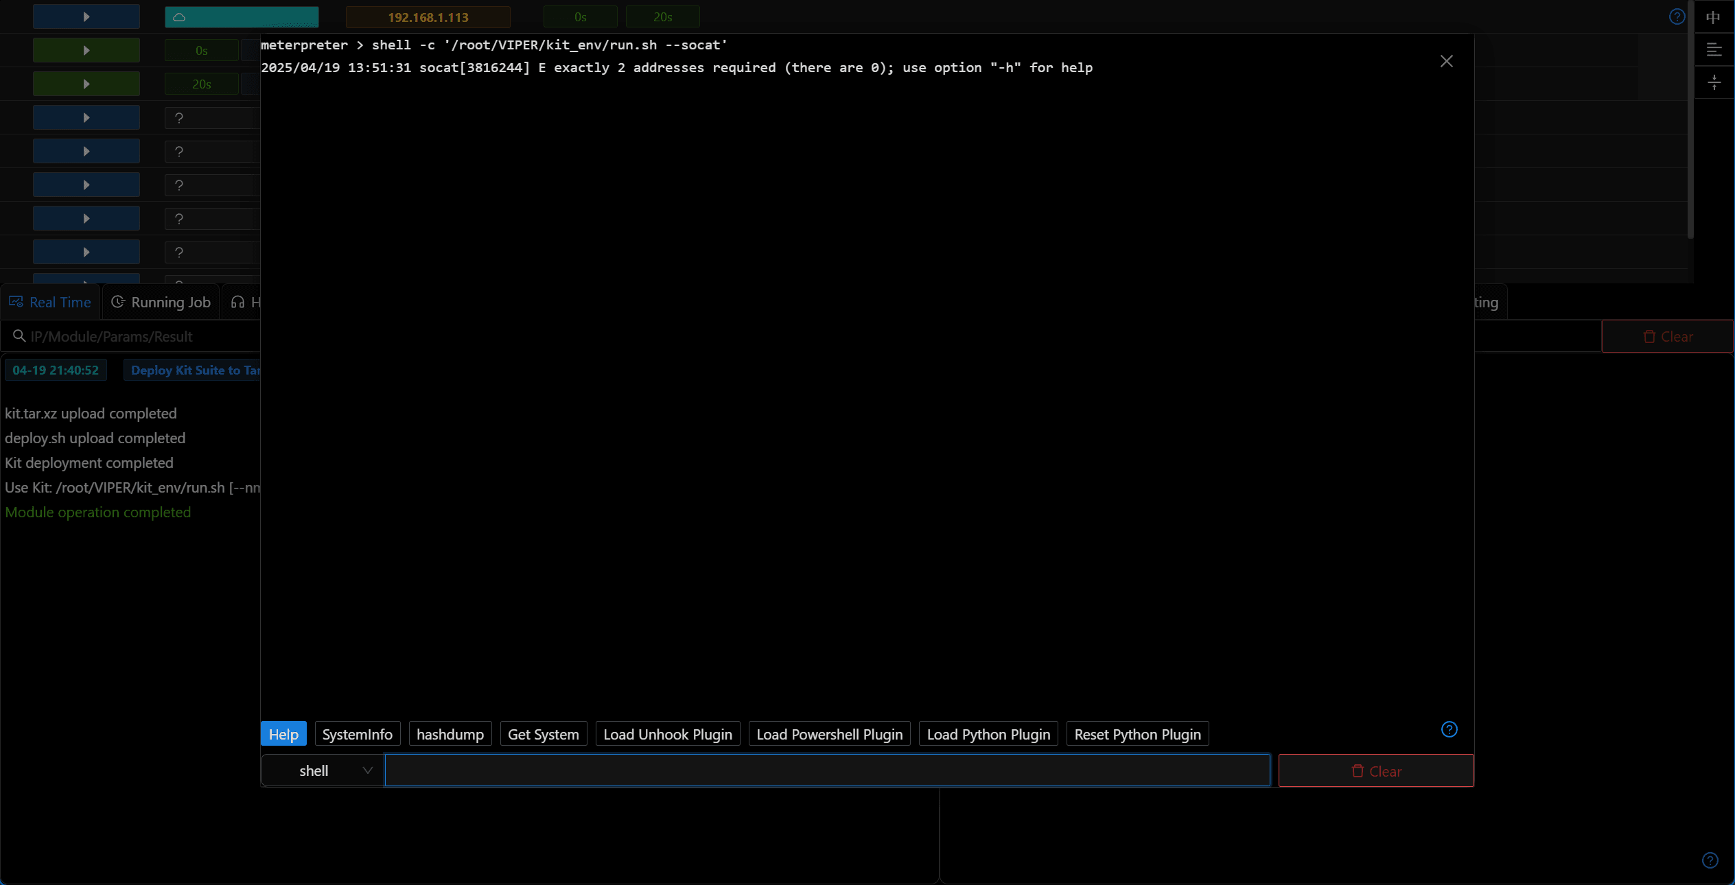Click the help icon at top right corner
The height and width of the screenshot is (885, 1735).
click(x=1677, y=16)
